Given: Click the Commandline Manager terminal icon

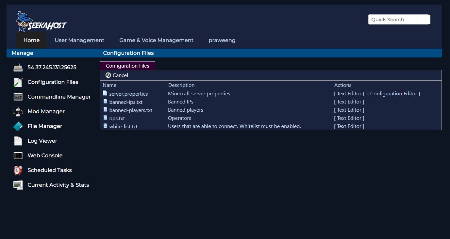Looking at the screenshot, I should point(18,97).
